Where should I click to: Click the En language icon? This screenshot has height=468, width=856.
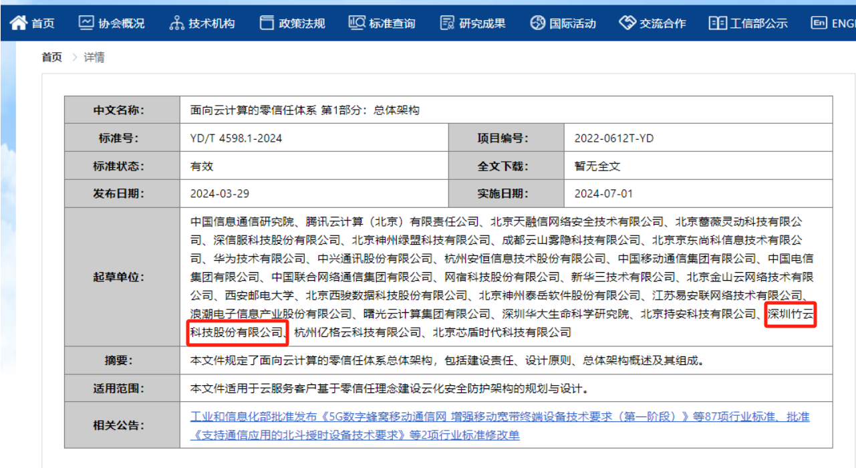pyautogui.click(x=819, y=23)
